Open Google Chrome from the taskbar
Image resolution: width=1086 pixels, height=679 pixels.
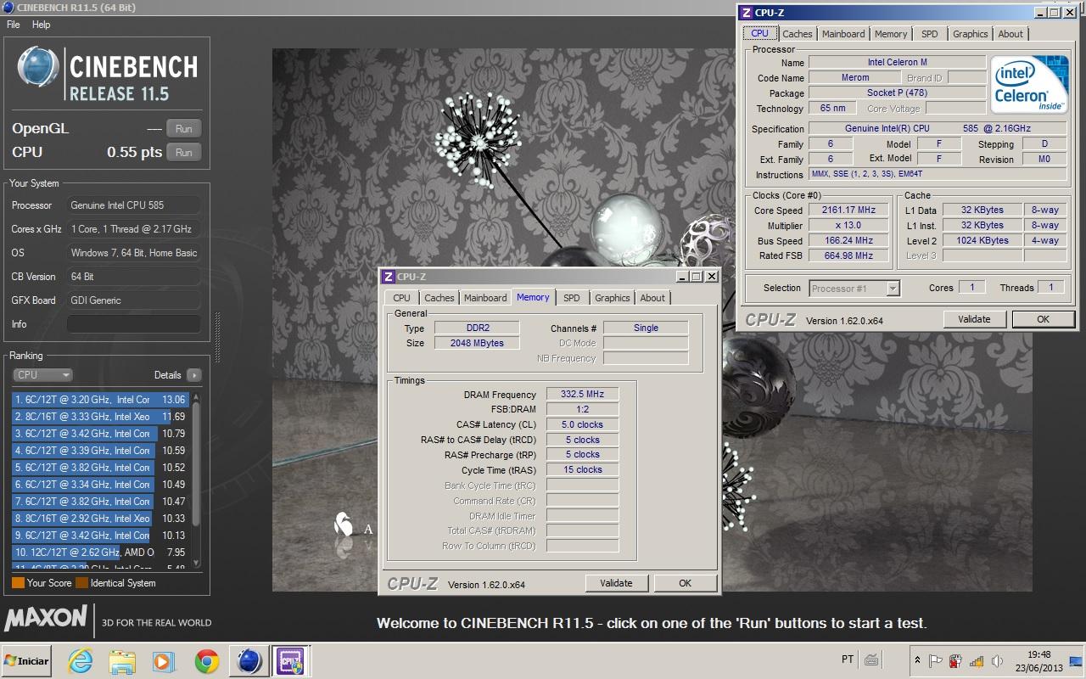(x=206, y=660)
